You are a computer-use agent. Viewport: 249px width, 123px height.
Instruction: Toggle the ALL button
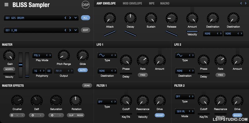point(85,18)
